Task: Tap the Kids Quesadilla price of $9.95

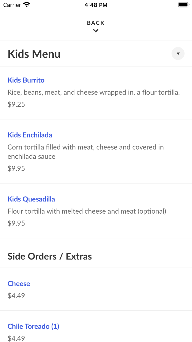Action: 16,223
